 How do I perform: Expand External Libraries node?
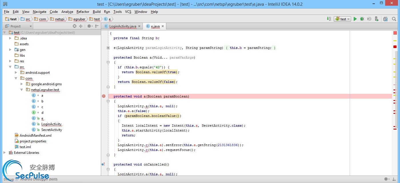5,153
